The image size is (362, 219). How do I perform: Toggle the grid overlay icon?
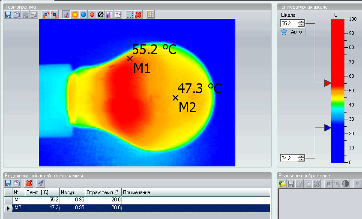pyautogui.click(x=150, y=15)
